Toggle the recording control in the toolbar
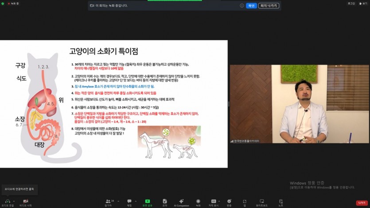Image resolution: width=370 pixels, height=208 pixels. (x=198, y=203)
